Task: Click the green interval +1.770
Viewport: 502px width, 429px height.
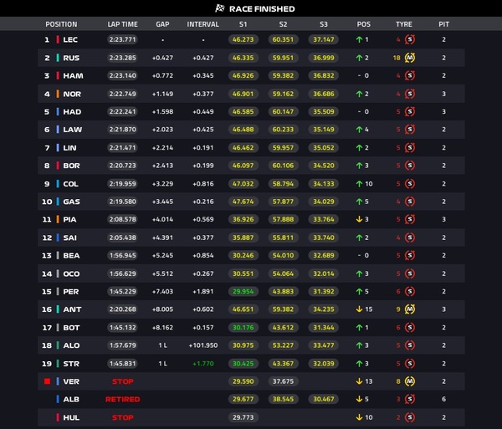Action: tap(203, 364)
